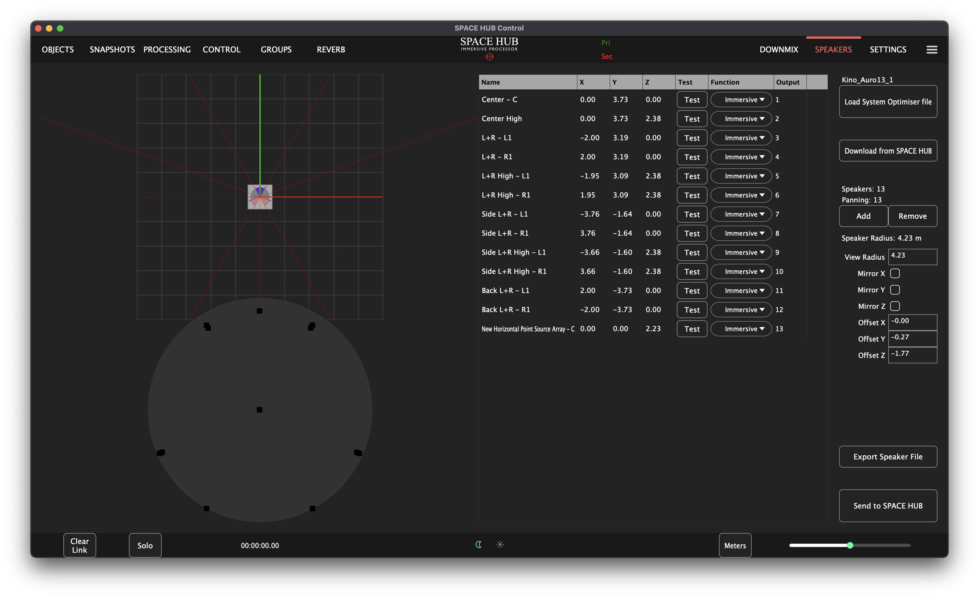Click Export Speaker File button

tap(888, 457)
